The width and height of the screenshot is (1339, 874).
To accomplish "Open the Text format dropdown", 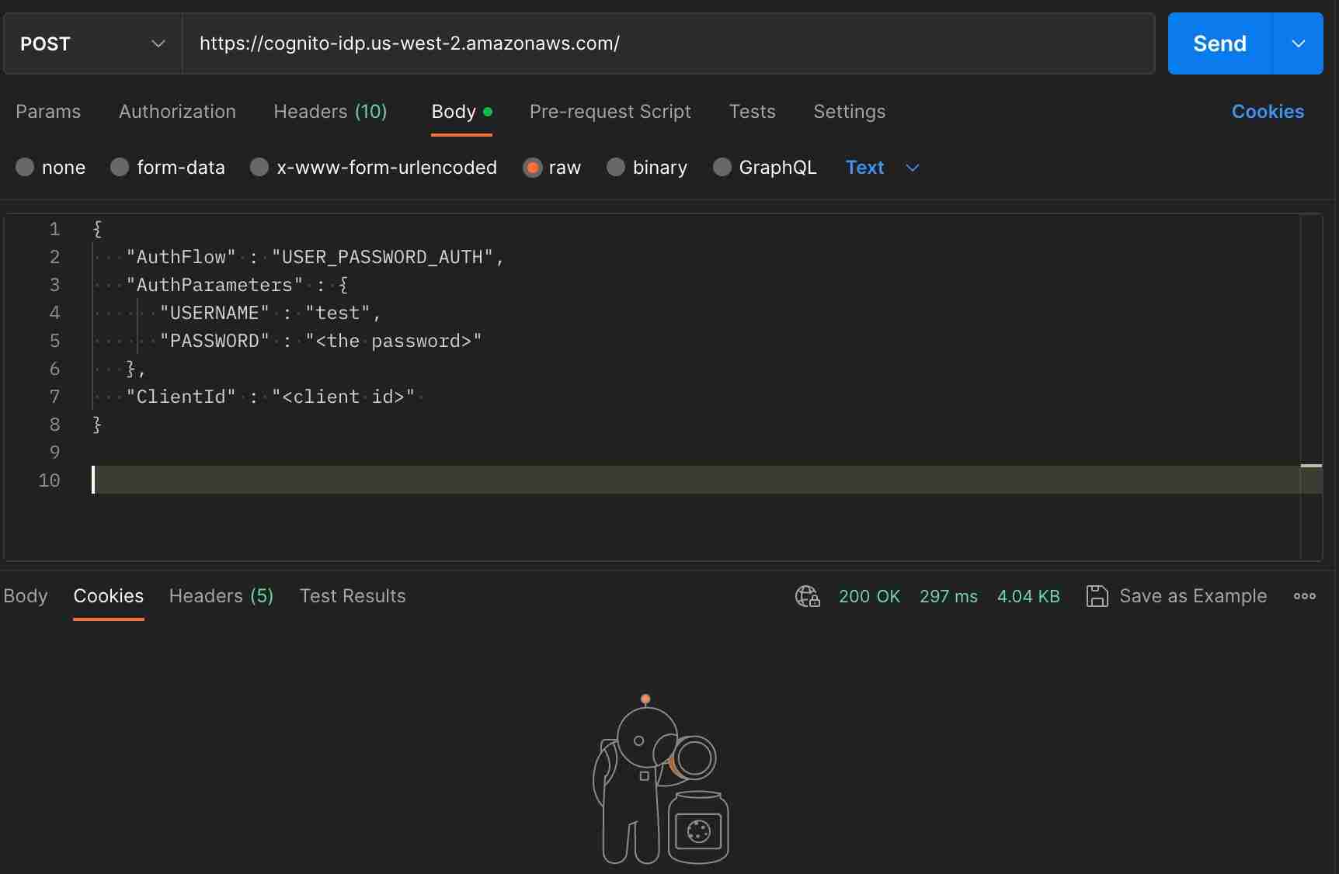I will (882, 168).
